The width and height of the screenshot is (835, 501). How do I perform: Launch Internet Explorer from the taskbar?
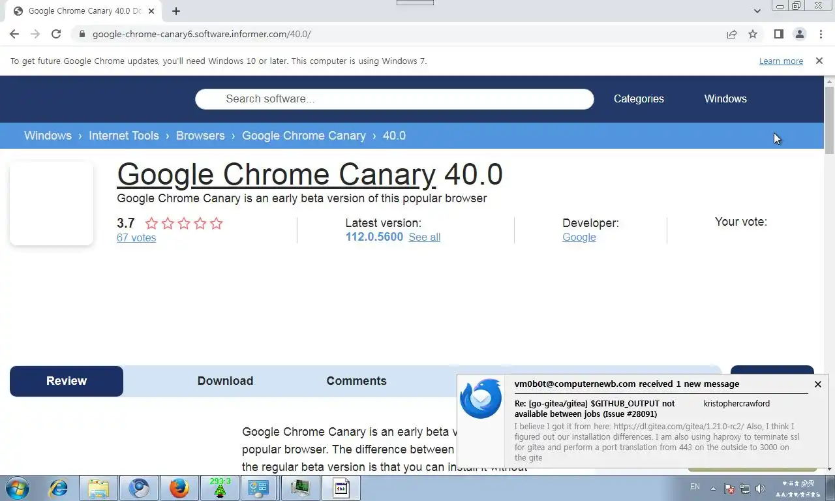click(x=59, y=488)
